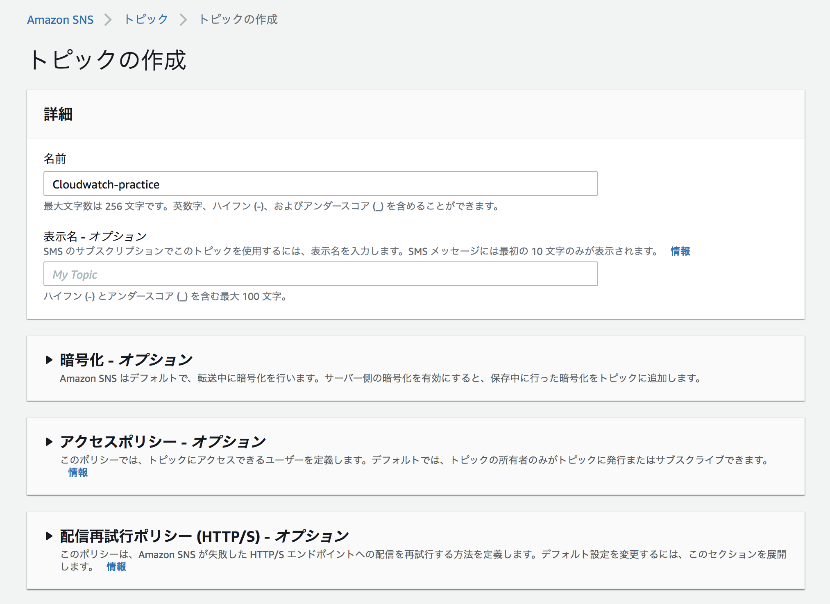Open the 情報 link in the delivery retry section
Image resolution: width=830 pixels, height=604 pixels.
click(116, 567)
